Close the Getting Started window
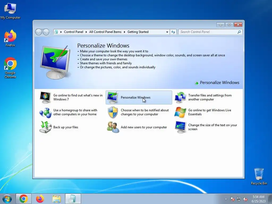This screenshot has width=272, height=204. 238,25
